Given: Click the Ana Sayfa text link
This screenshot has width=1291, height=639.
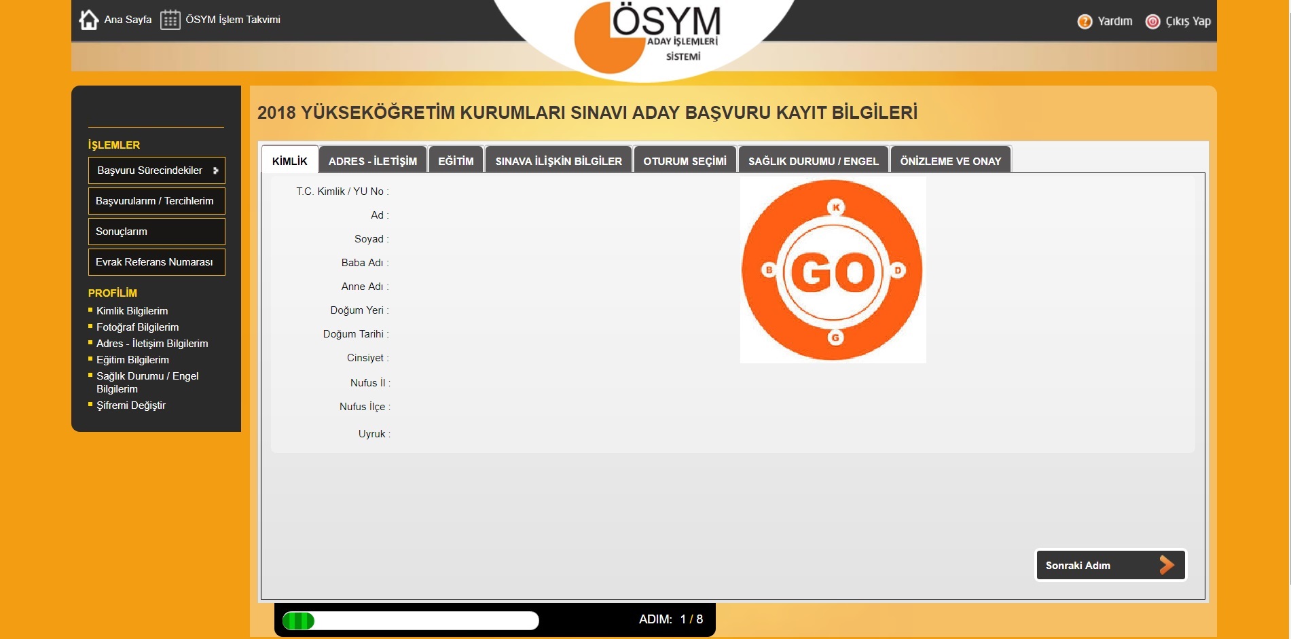Looking at the screenshot, I should tap(128, 20).
